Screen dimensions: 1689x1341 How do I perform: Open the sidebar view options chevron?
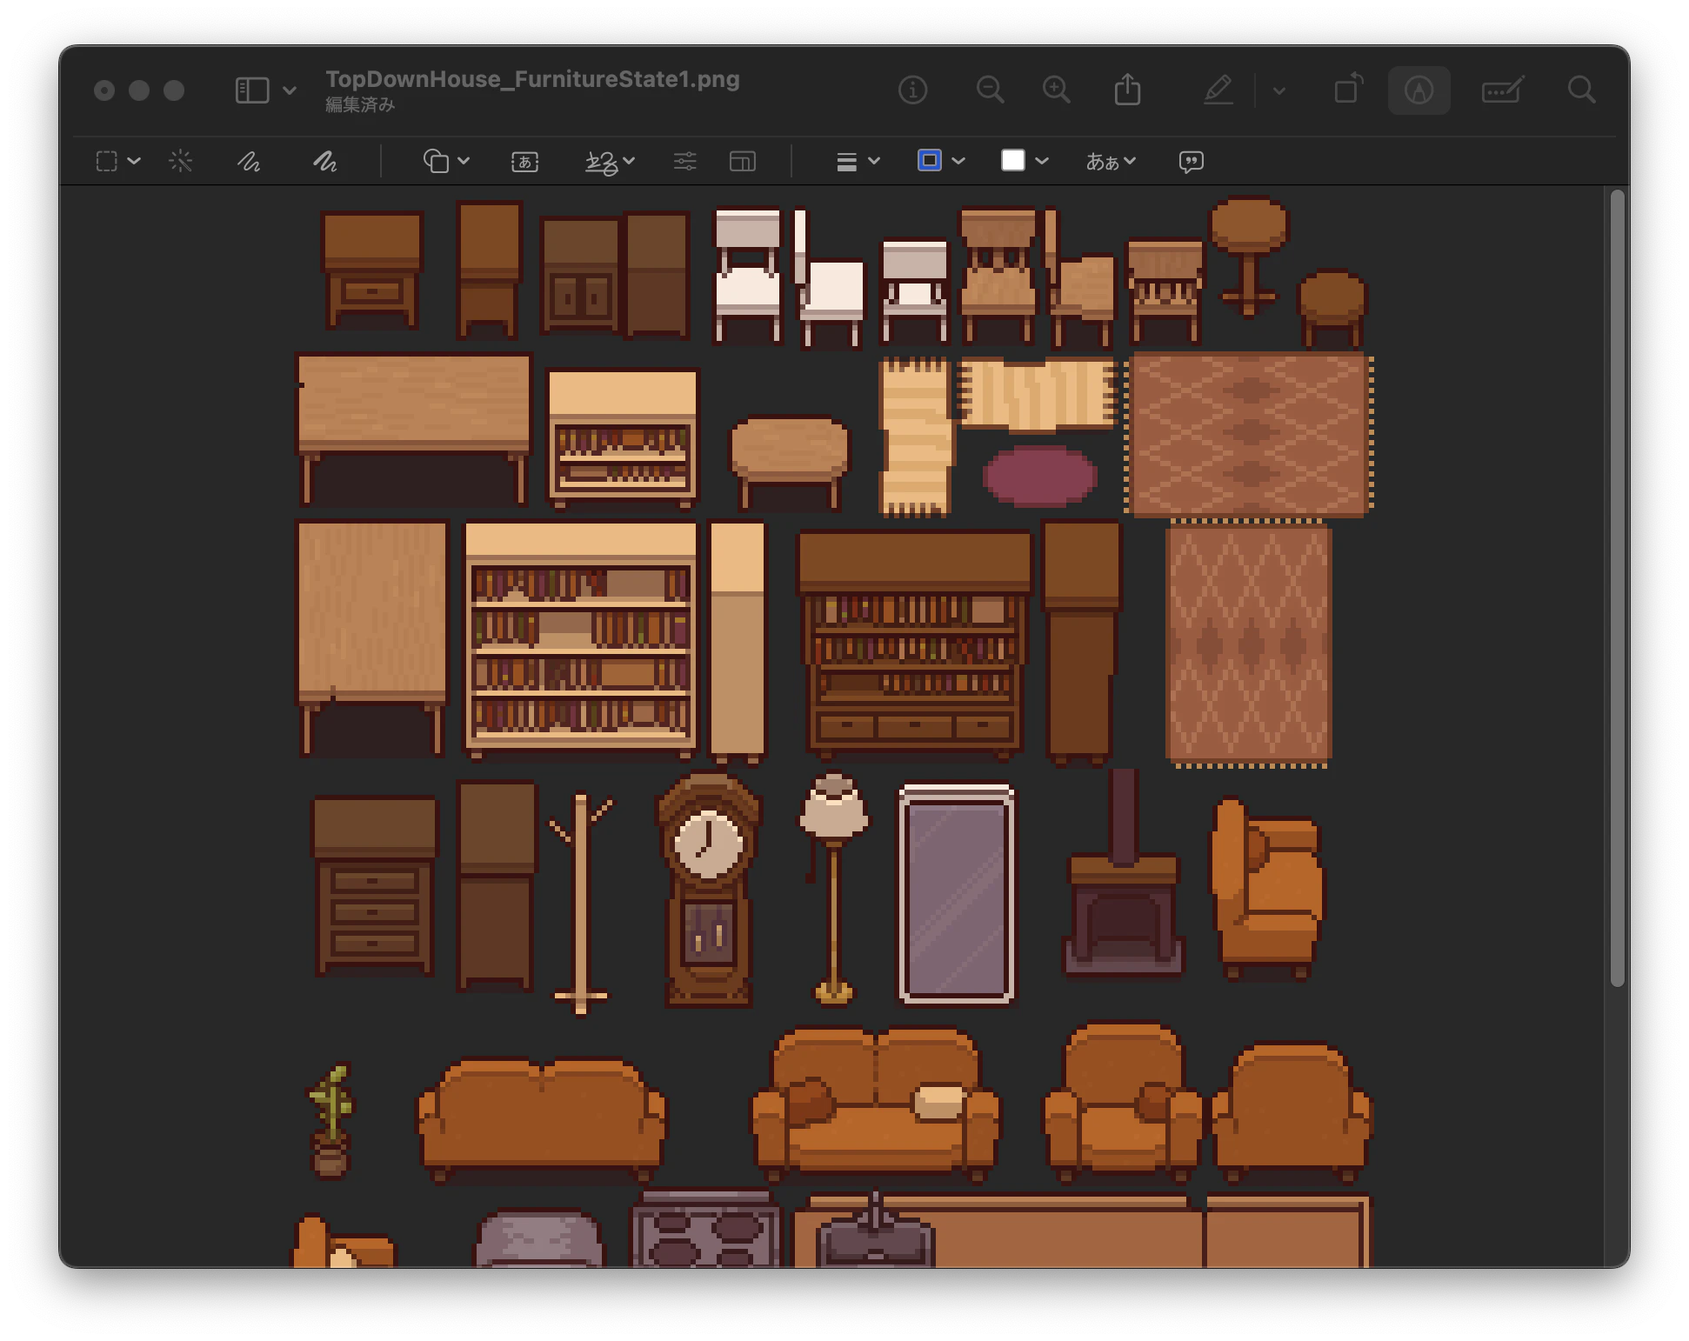coord(290,90)
